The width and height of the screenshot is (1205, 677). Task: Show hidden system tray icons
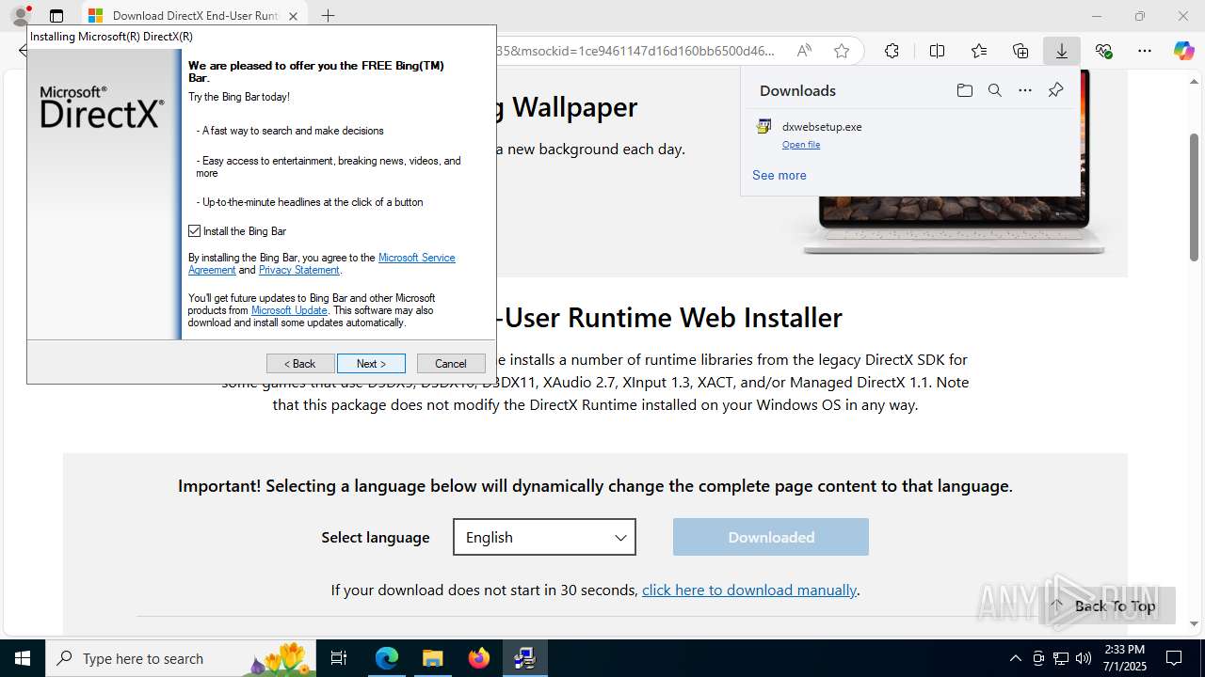[x=1015, y=658]
